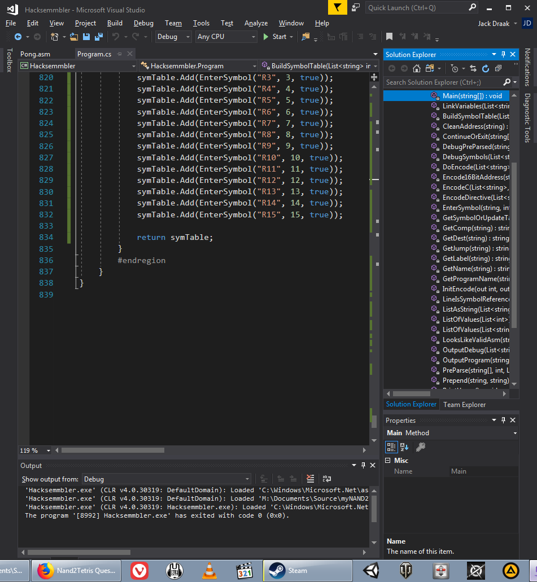Switch to the Pong.asm tab
The height and width of the screenshot is (582, 537).
(x=36, y=54)
